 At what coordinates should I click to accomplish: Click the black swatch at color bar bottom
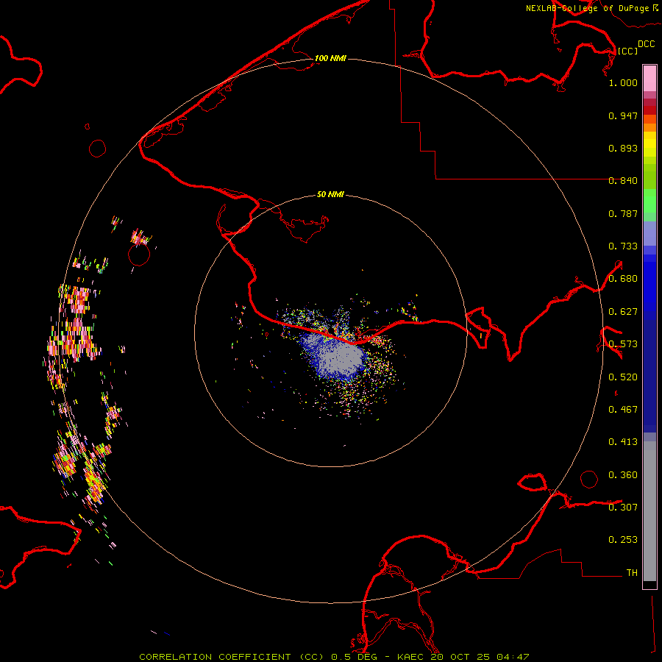coord(649,585)
